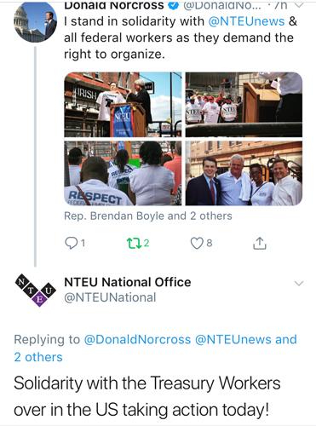Click @NTEUnews in Replying to line

[229, 339]
